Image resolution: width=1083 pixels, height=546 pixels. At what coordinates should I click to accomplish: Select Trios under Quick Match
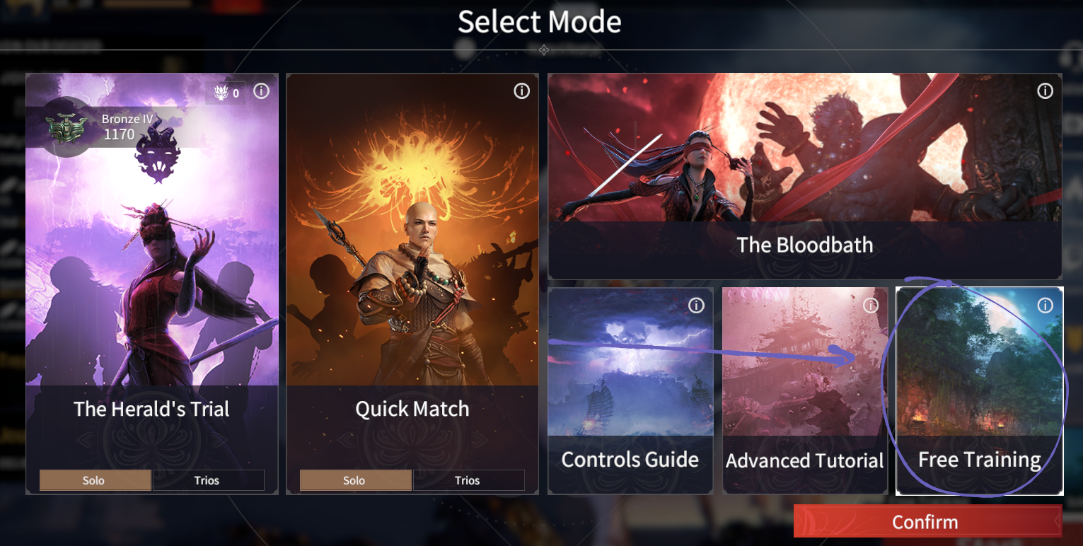[x=468, y=480]
